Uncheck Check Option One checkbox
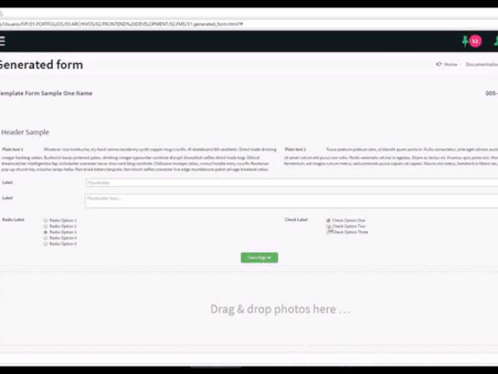 tap(329, 221)
